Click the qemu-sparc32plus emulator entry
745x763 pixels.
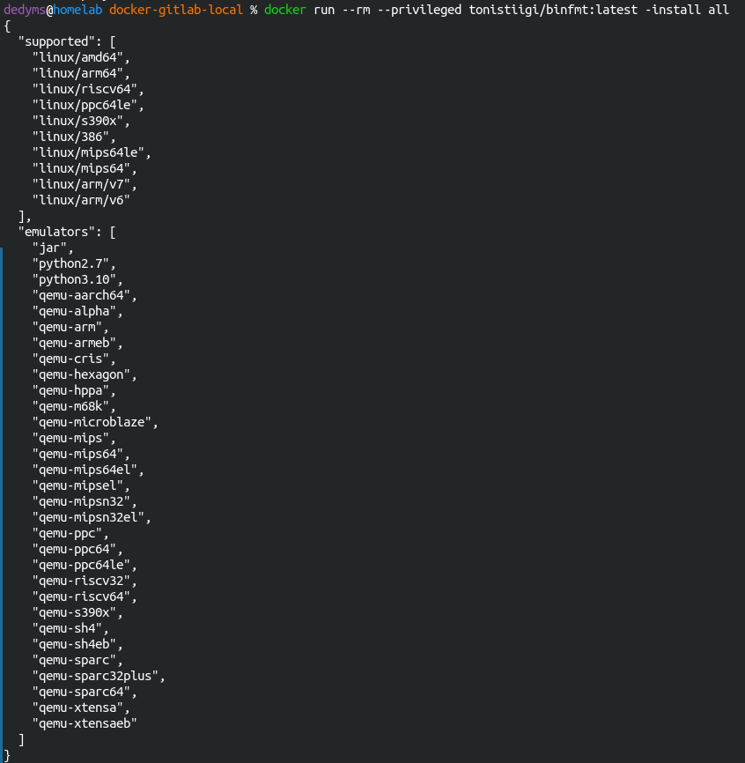pos(96,676)
